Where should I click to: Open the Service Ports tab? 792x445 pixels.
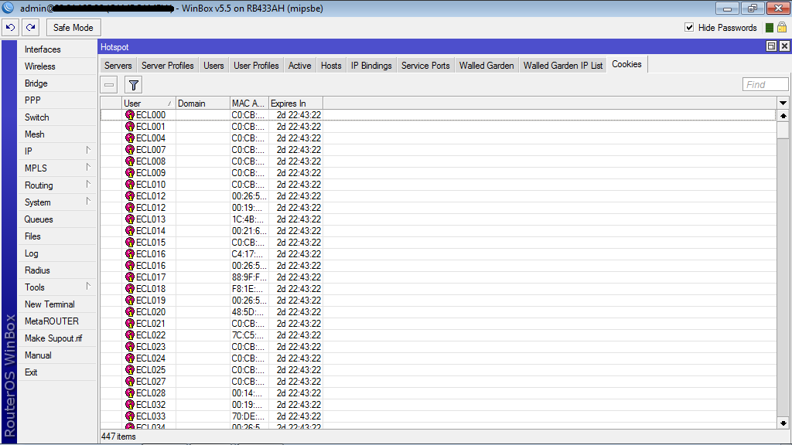[x=425, y=66]
